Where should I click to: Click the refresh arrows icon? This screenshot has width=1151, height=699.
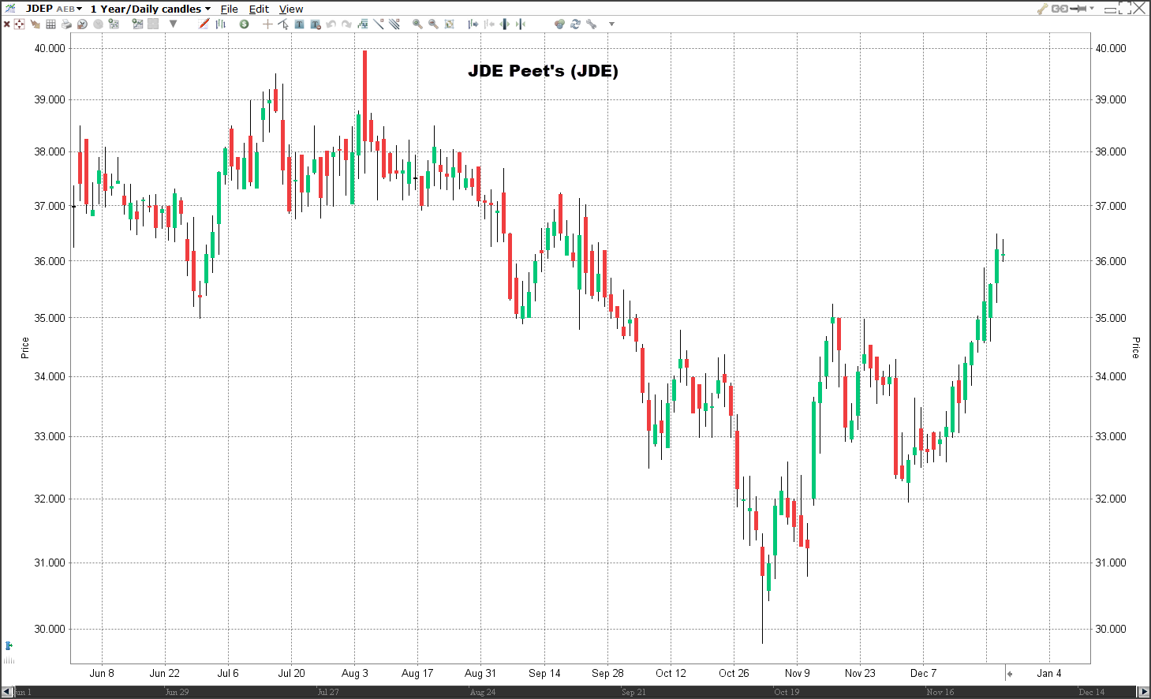[x=575, y=24]
